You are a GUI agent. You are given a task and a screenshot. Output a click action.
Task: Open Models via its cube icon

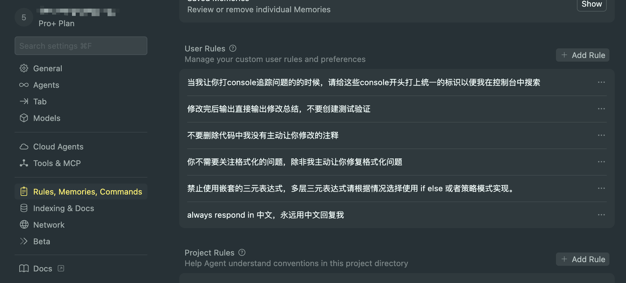[23, 118]
